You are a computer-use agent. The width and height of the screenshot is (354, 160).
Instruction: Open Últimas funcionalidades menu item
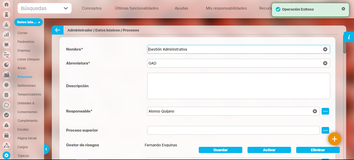(x=137, y=8)
